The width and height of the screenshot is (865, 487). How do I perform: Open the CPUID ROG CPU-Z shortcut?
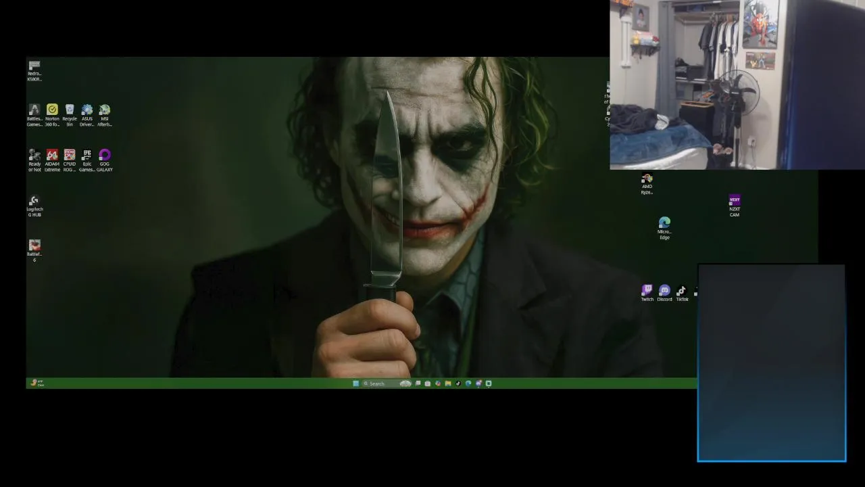coord(70,161)
